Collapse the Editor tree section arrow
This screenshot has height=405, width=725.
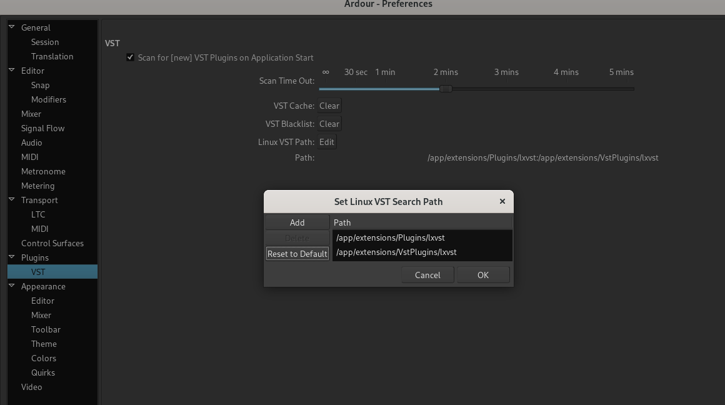11,70
